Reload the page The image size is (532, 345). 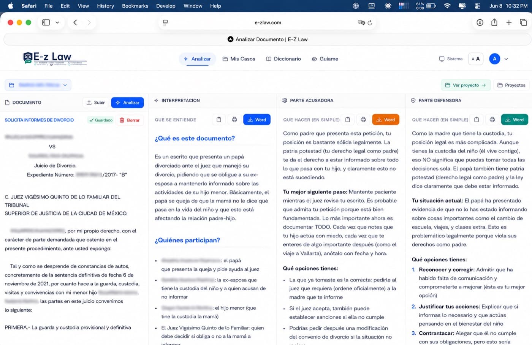pos(370,22)
